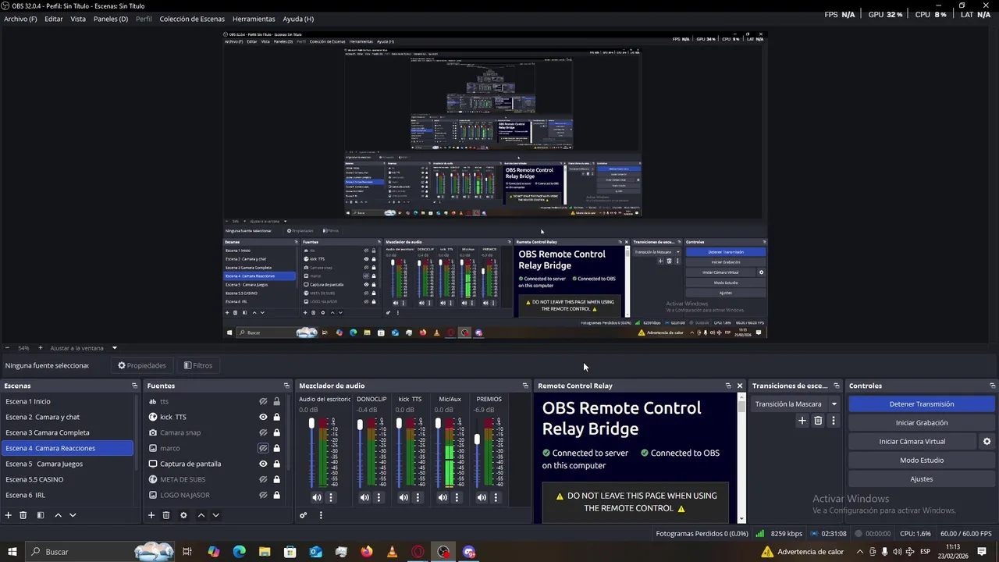Select Escena 2 Camara y chat
The image size is (999, 562).
click(x=67, y=417)
